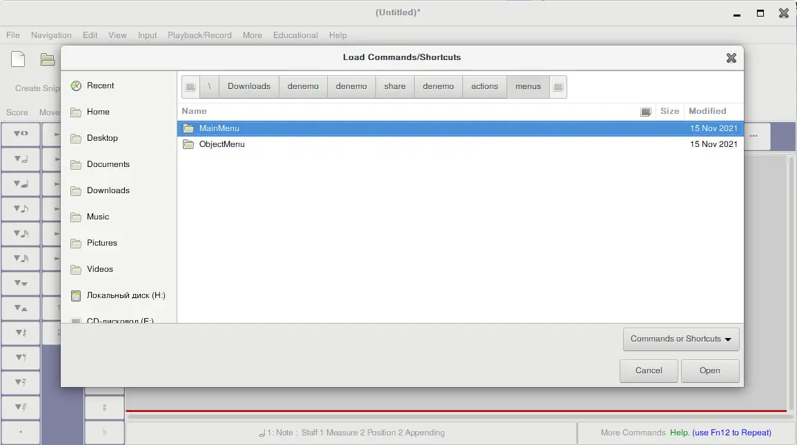Open the Input menu
Screen dimensions: 797x445
pyautogui.click(x=148, y=35)
